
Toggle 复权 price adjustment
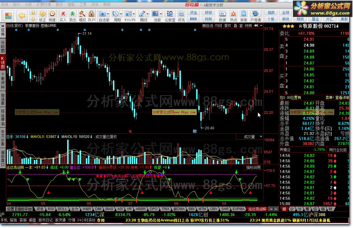228,26
